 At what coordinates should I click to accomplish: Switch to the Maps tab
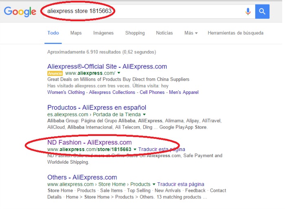[x=76, y=33]
